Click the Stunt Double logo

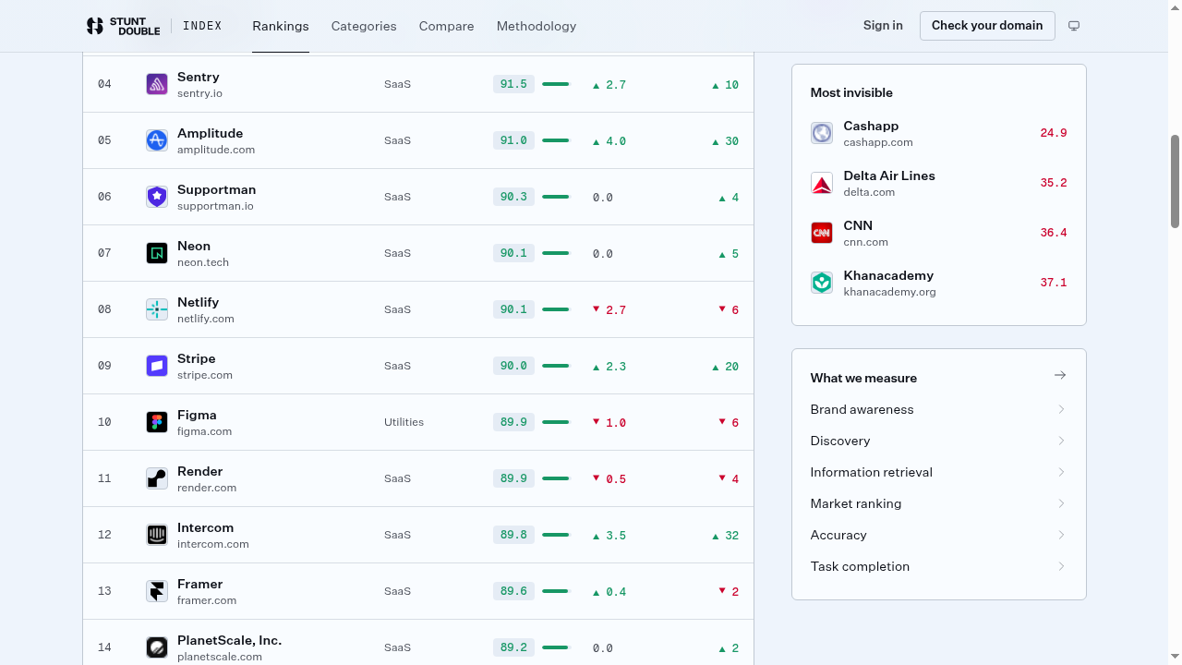tap(123, 26)
